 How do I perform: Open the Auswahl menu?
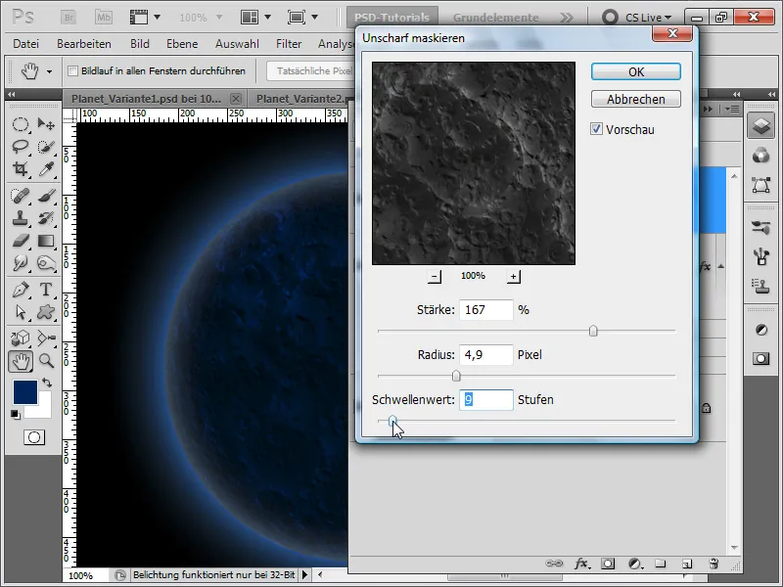[237, 44]
